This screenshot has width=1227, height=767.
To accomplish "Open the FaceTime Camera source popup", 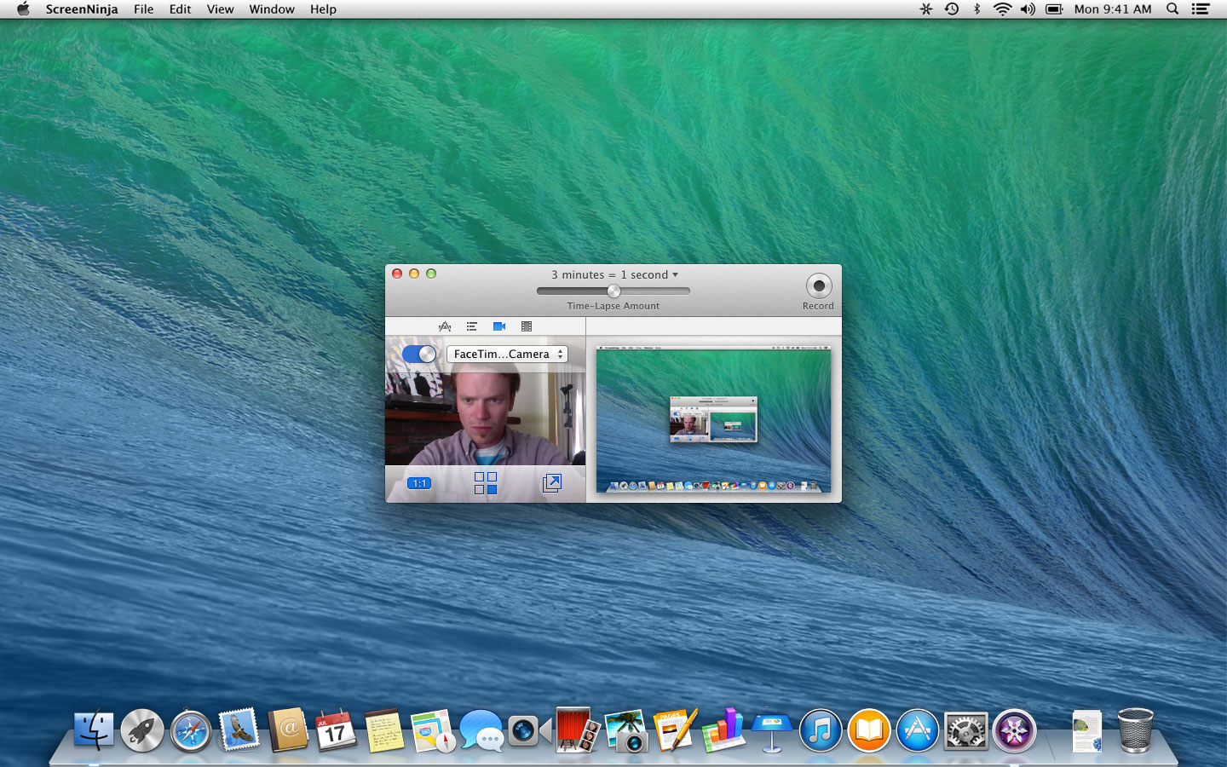I will point(507,354).
